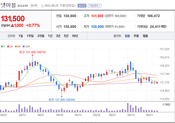Click the 봉차트 label
This screenshot has width=175, height=123.
click(117, 36)
